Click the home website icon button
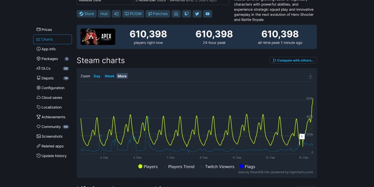374x187 pixels. pyautogui.click(x=176, y=14)
